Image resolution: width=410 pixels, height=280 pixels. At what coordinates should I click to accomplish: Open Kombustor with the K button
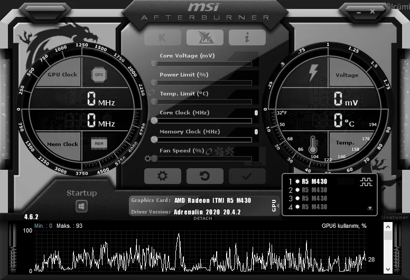162,37
